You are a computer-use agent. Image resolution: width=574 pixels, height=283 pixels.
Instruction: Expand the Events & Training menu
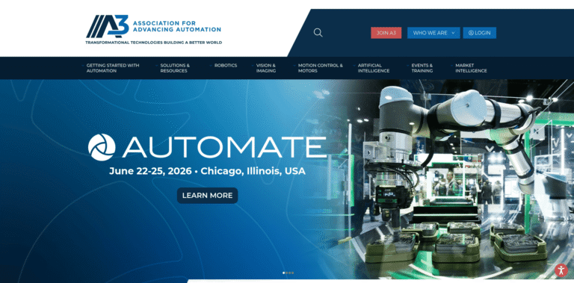pyautogui.click(x=422, y=68)
